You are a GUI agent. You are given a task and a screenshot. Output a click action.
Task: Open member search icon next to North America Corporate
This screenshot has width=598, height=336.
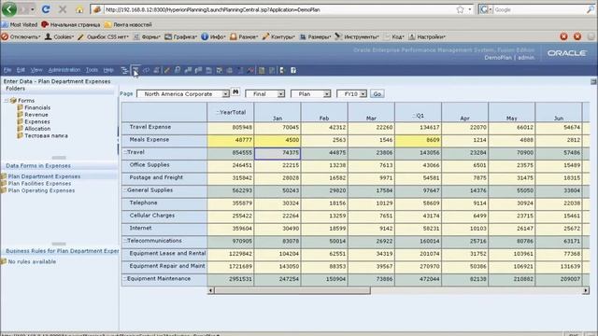pyautogui.click(x=235, y=92)
